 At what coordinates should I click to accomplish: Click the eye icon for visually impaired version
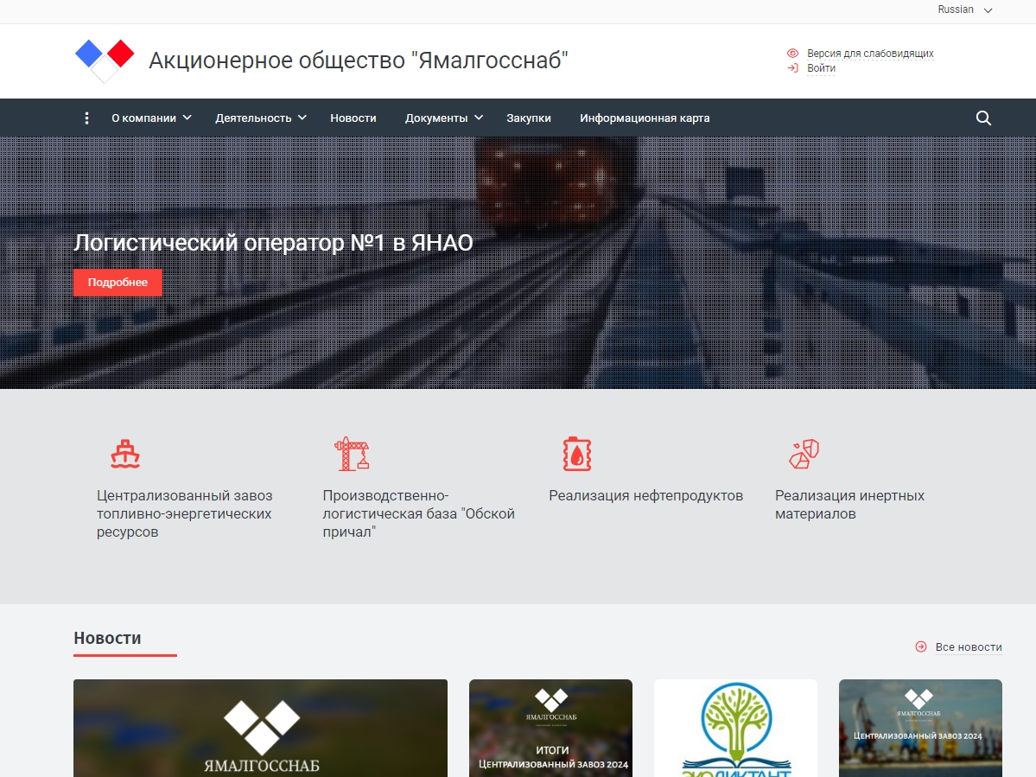[792, 54]
